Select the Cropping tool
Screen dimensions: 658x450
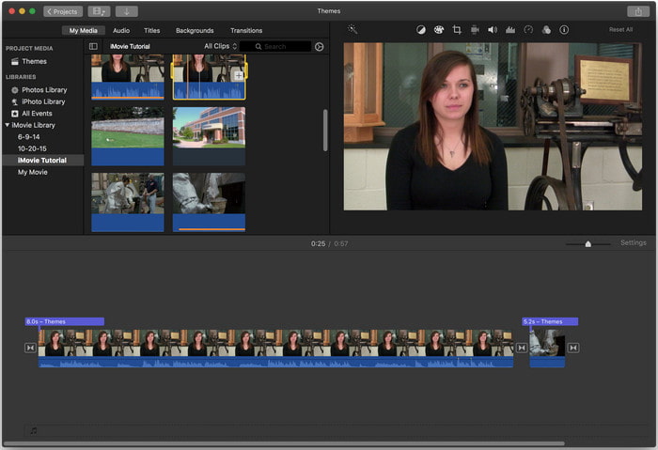pyautogui.click(x=457, y=30)
